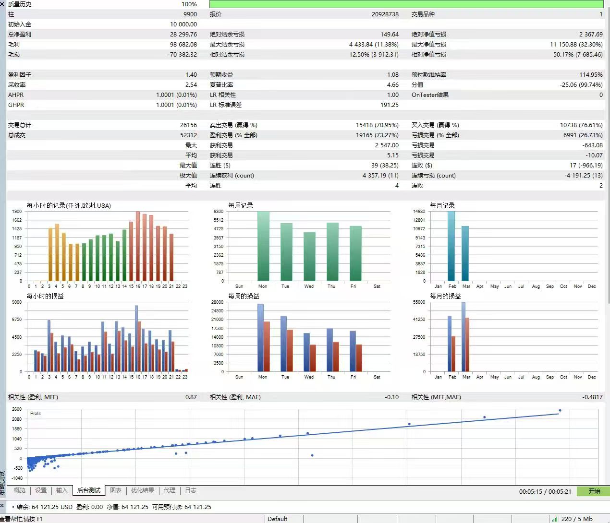Open the 优化结果 tab
Image resolution: width=610 pixels, height=523 pixels.
coord(143,490)
